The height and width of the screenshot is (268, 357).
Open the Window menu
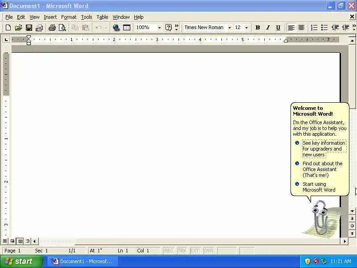121,17
